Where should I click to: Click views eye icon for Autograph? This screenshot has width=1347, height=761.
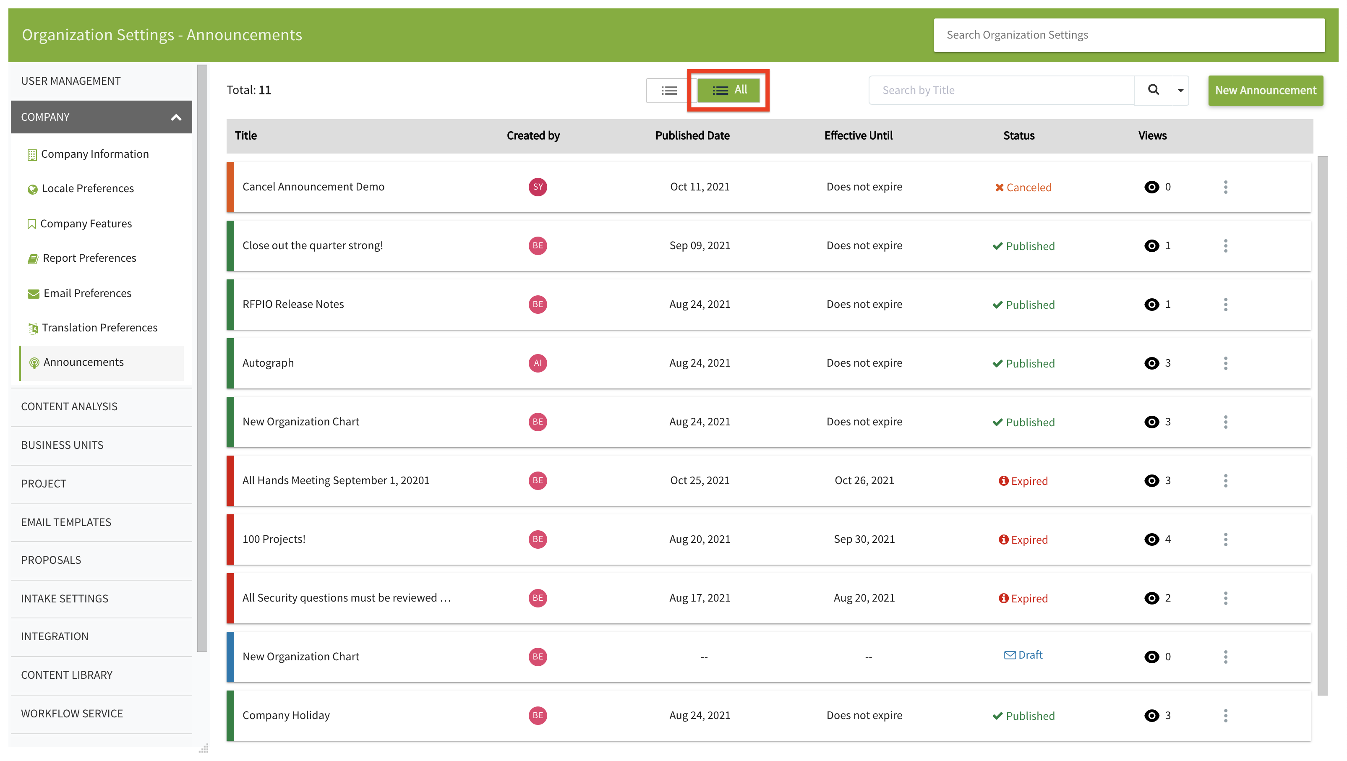1151,363
